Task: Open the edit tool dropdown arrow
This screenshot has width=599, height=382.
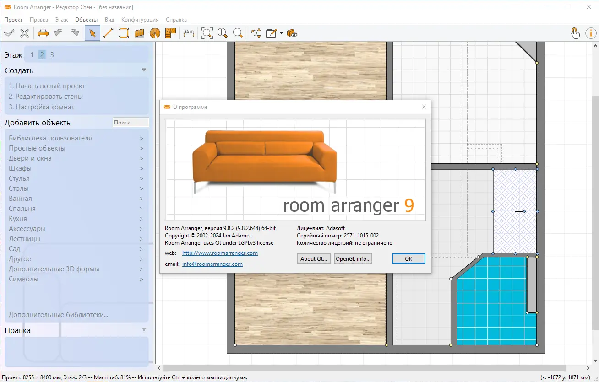Action: click(x=281, y=33)
